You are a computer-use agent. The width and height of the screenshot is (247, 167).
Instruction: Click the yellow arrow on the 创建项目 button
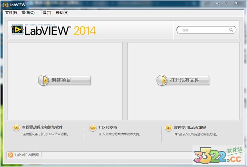pos(45,80)
